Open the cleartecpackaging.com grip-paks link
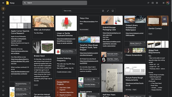Viewport: 172px width, 97px height. [x=112, y=34]
